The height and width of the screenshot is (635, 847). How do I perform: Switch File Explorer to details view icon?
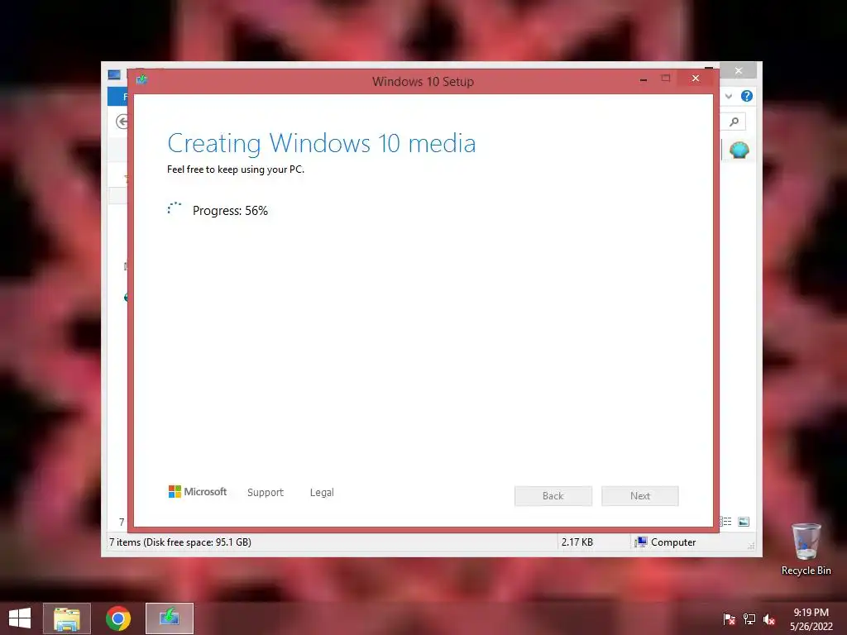725,521
